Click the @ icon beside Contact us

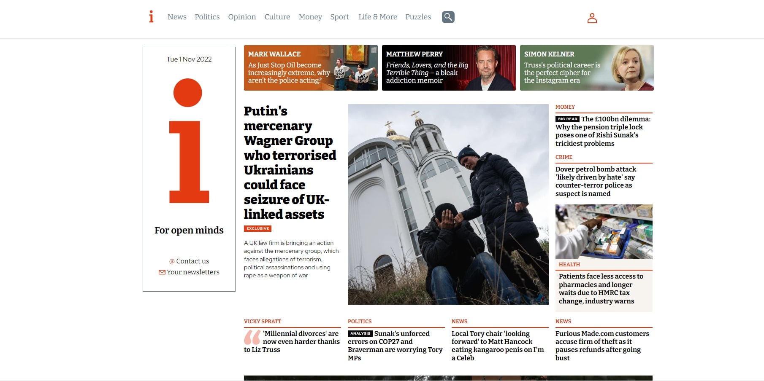click(x=172, y=261)
